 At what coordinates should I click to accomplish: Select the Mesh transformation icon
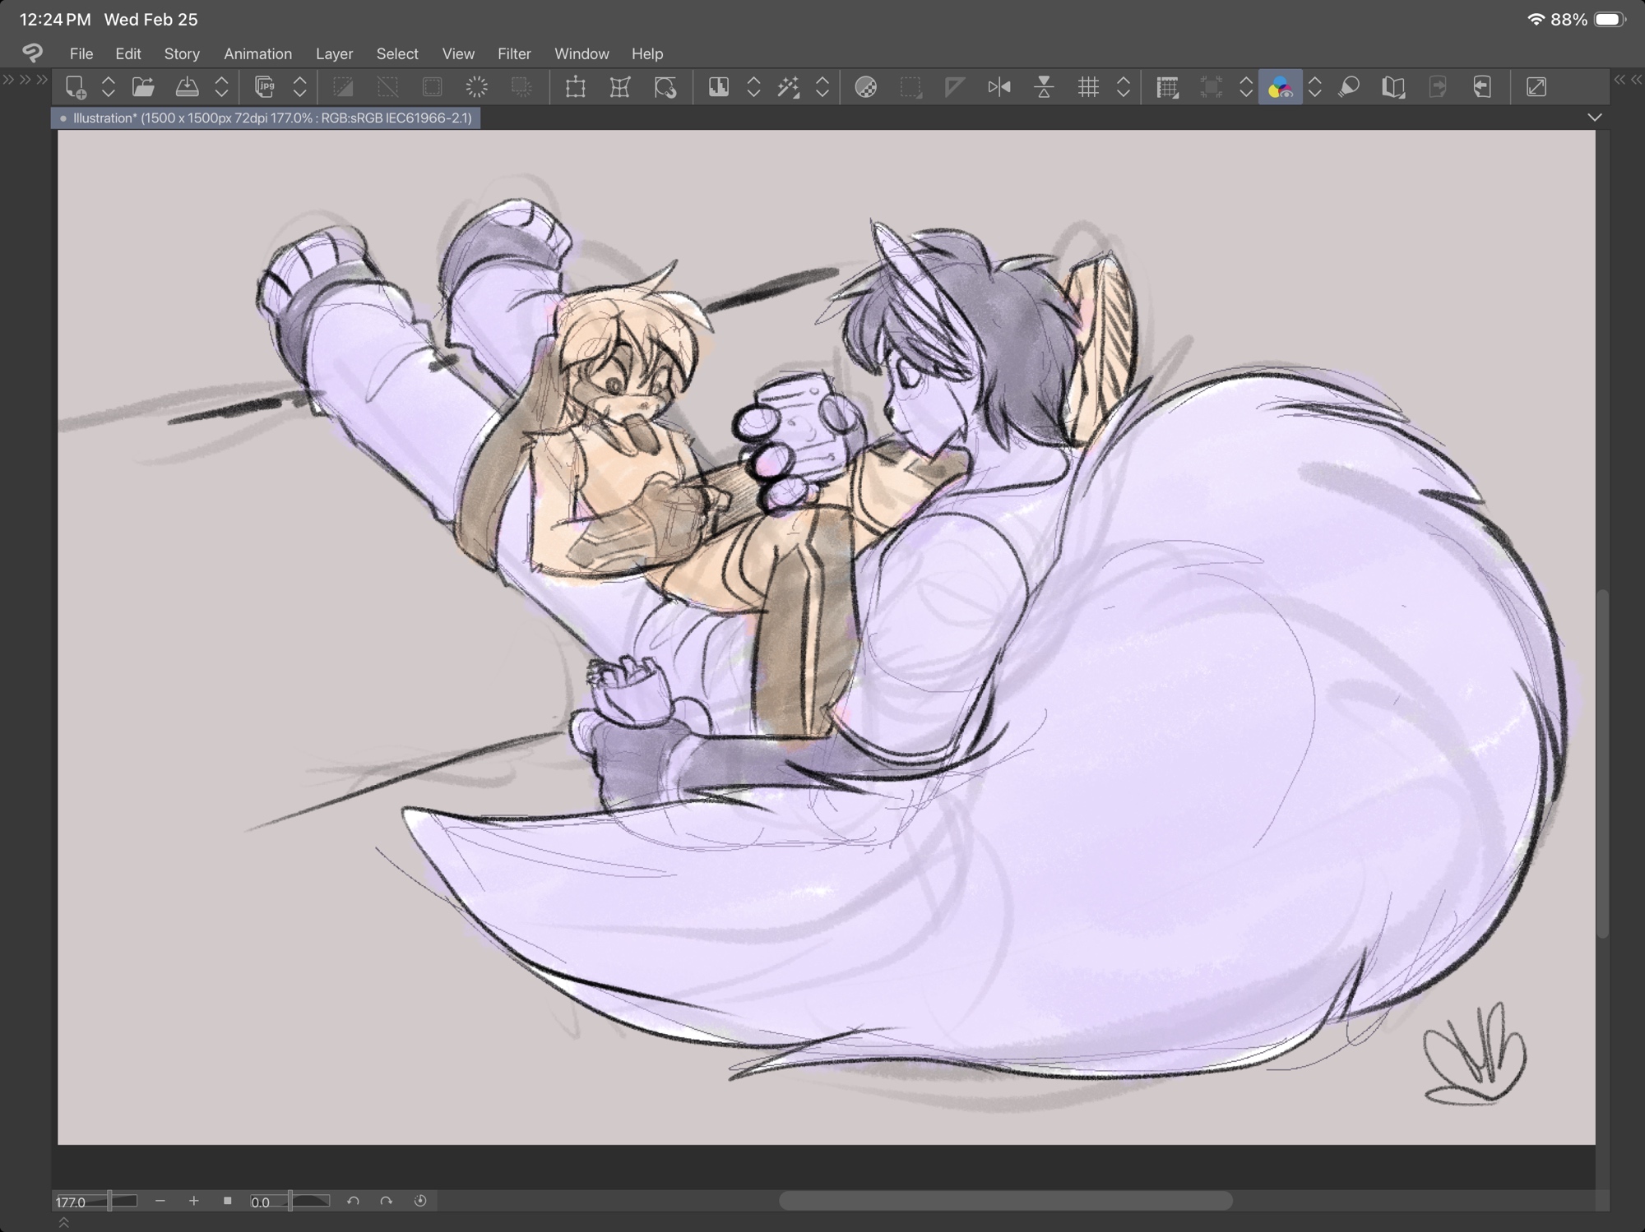620,87
